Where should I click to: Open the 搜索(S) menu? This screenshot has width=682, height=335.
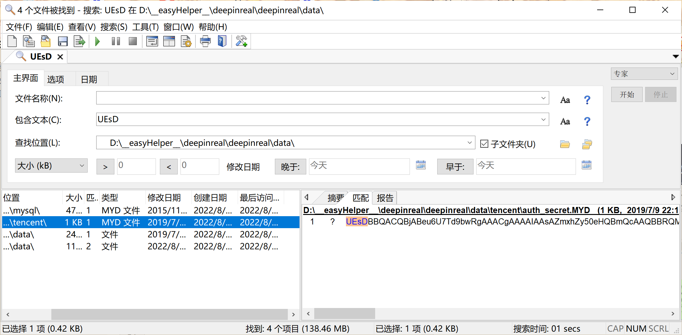tap(113, 27)
